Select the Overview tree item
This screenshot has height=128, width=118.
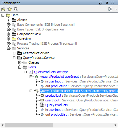pos(24,39)
